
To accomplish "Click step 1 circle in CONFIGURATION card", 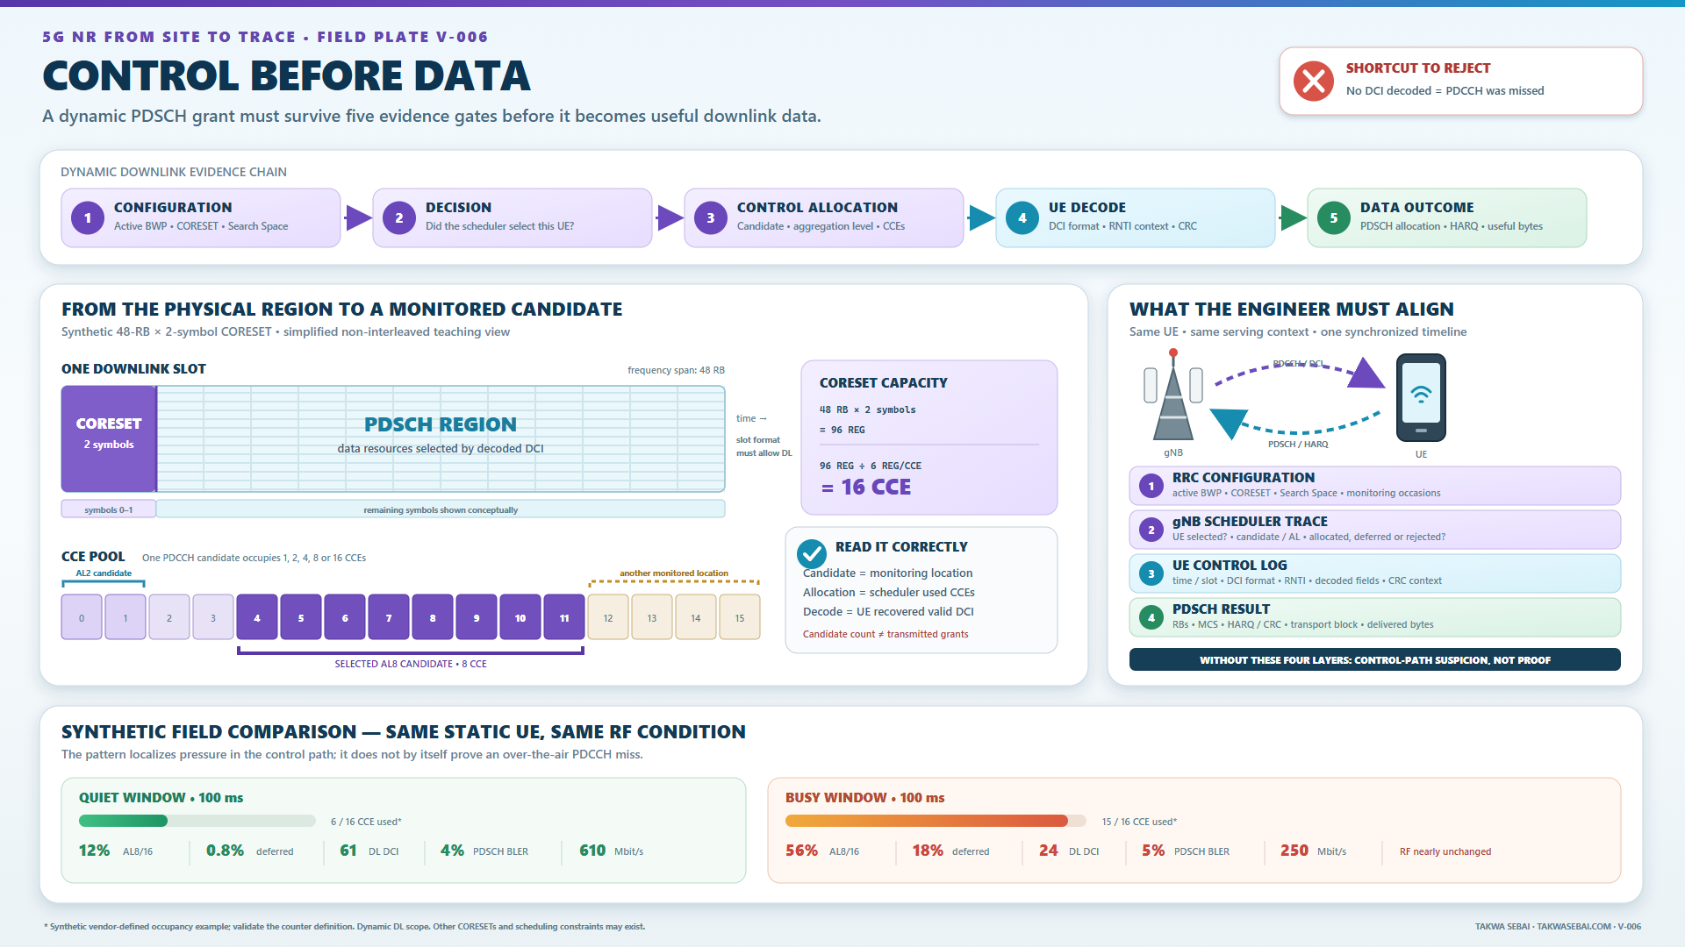I will [88, 217].
